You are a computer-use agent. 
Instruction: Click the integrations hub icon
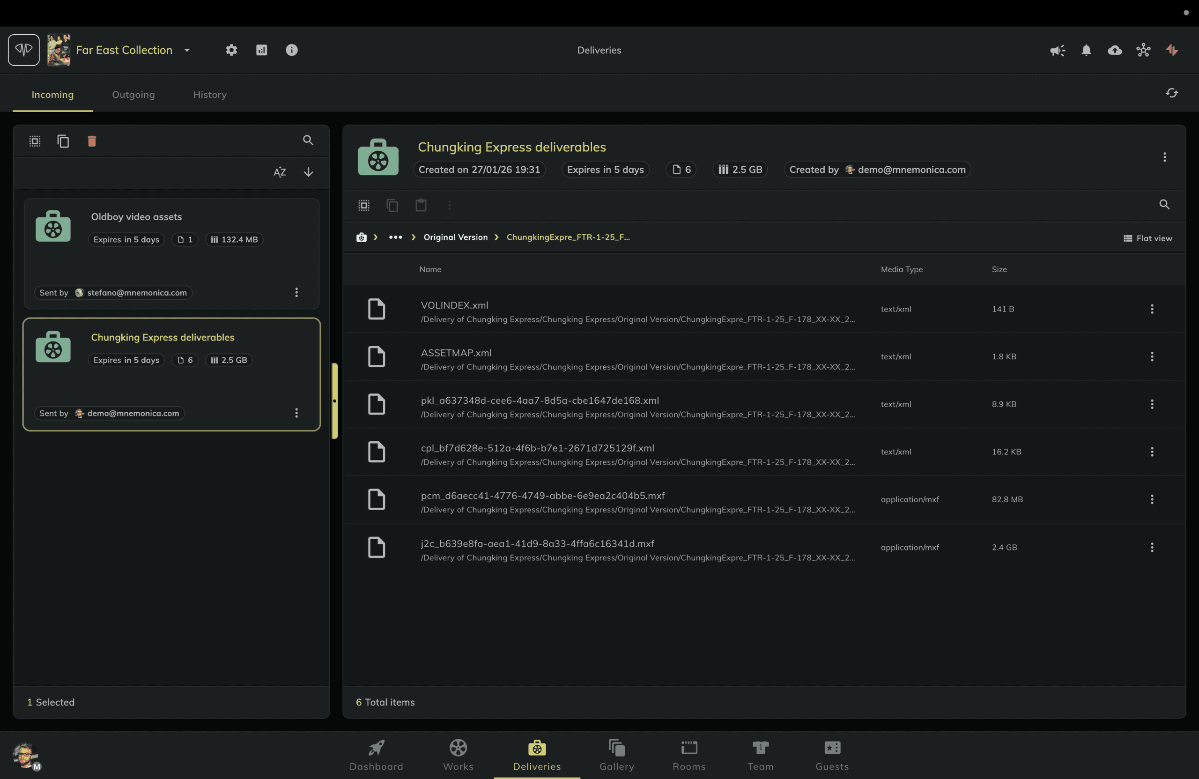[x=1143, y=50]
